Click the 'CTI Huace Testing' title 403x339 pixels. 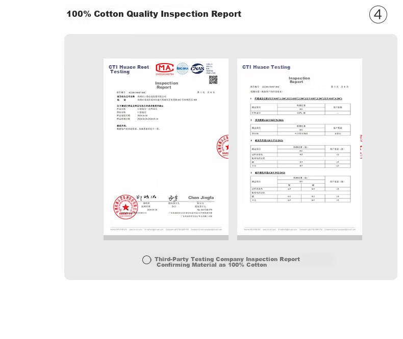266,67
